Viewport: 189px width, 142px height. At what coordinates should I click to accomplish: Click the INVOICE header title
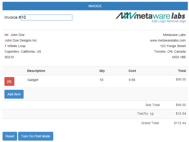coord(95,6)
